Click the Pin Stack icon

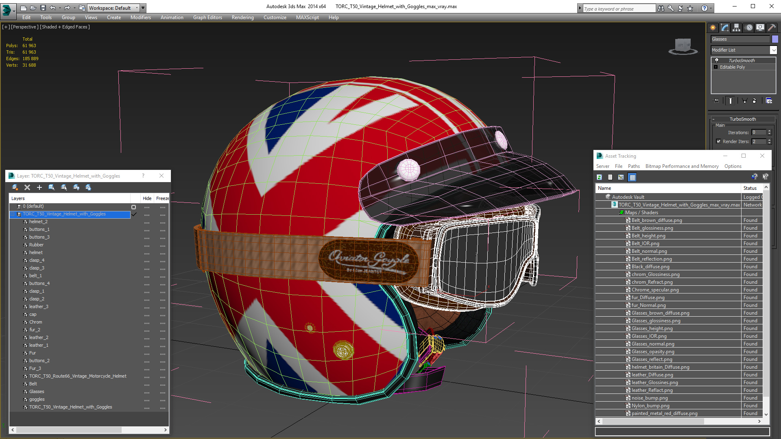pyautogui.click(x=716, y=101)
